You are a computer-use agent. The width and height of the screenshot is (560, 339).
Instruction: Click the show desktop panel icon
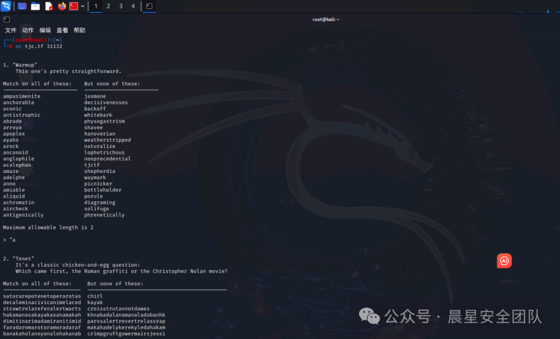22,6
